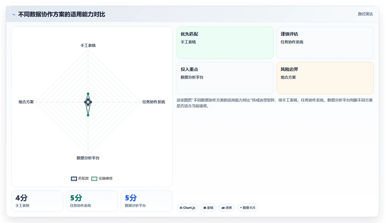
Task: Click the 进度 chip icon
Action: click(223, 208)
